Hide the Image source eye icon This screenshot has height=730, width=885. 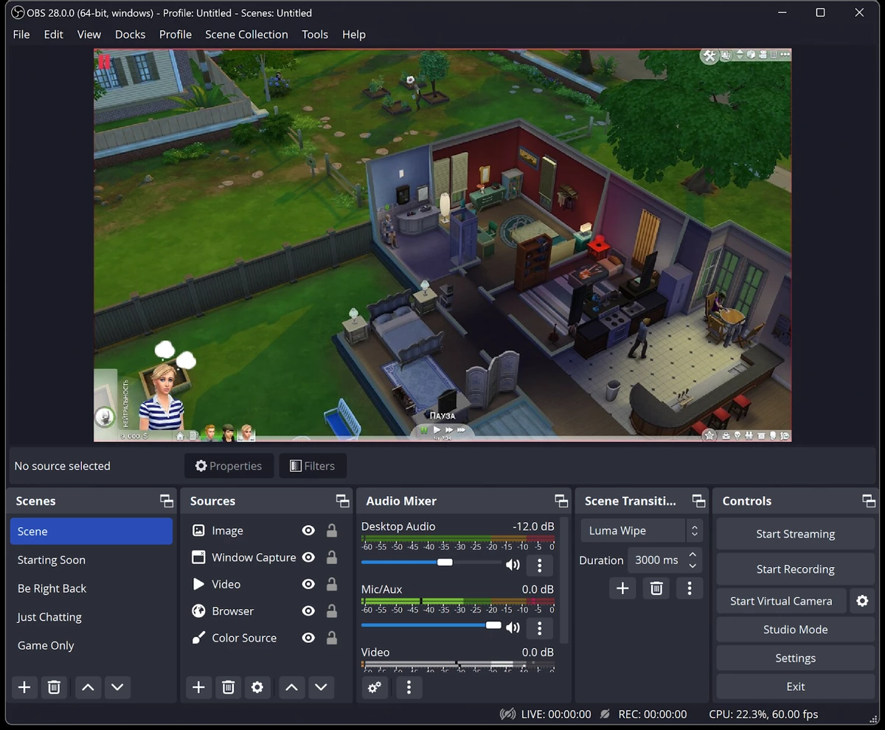pyautogui.click(x=308, y=531)
